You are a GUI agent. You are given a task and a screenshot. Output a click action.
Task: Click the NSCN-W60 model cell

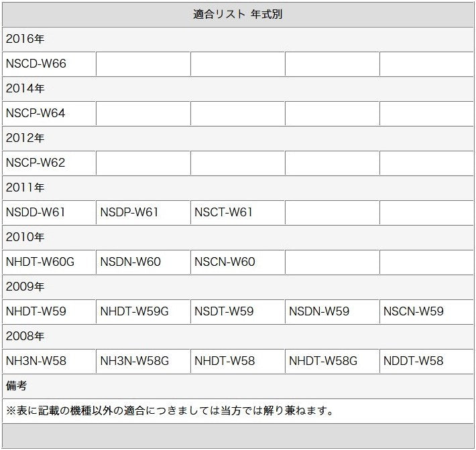pos(238,262)
